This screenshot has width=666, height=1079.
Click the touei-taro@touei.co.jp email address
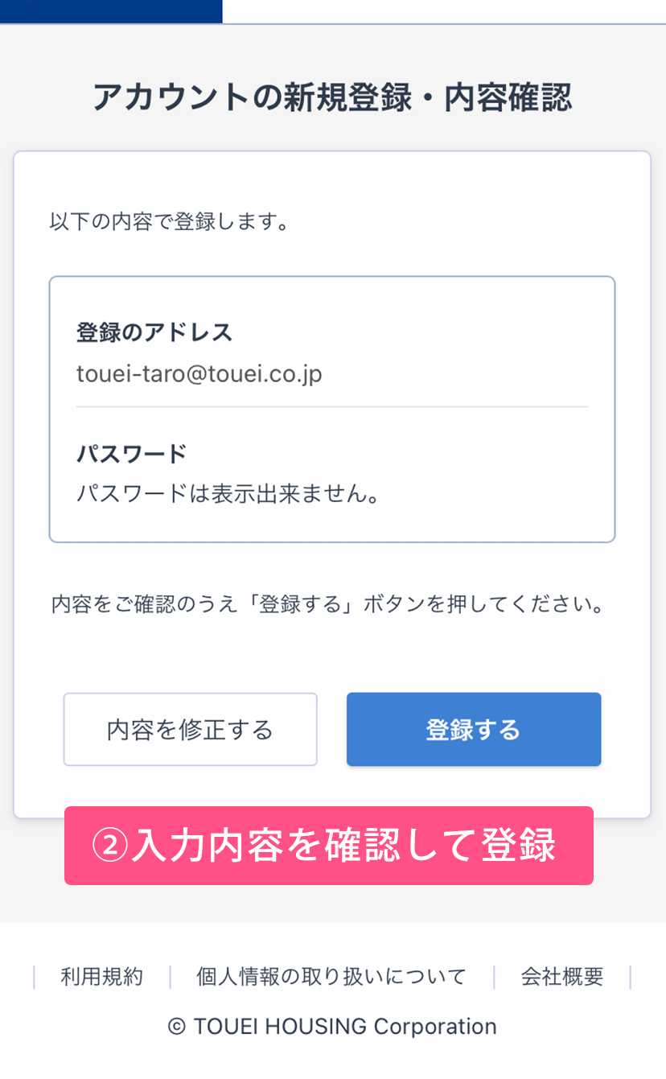[x=199, y=374]
